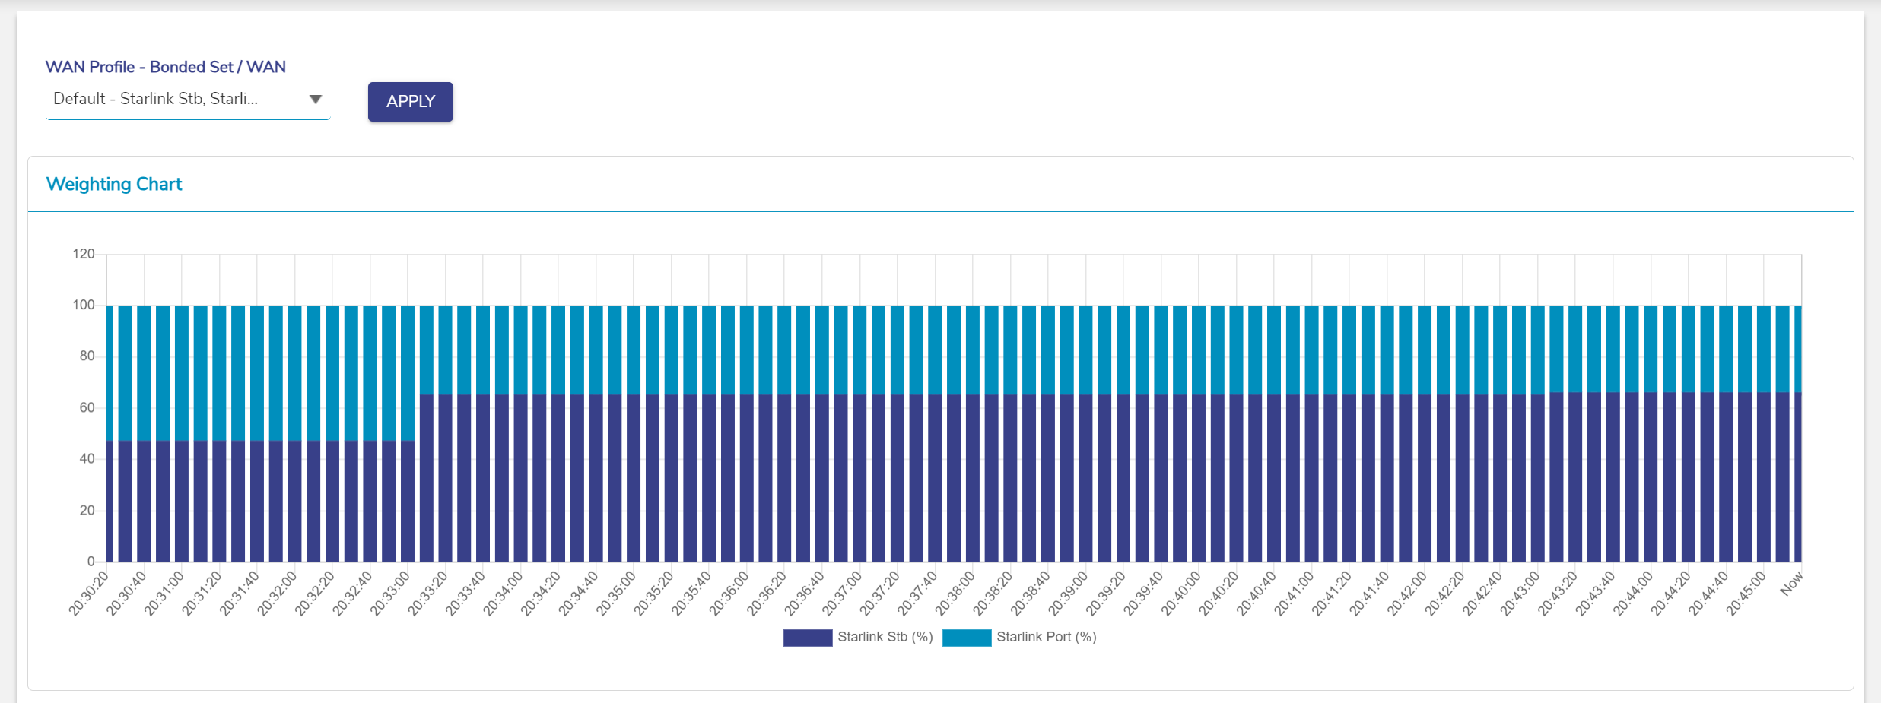Click the 20:33:20 x-axis time label

pyautogui.click(x=428, y=594)
